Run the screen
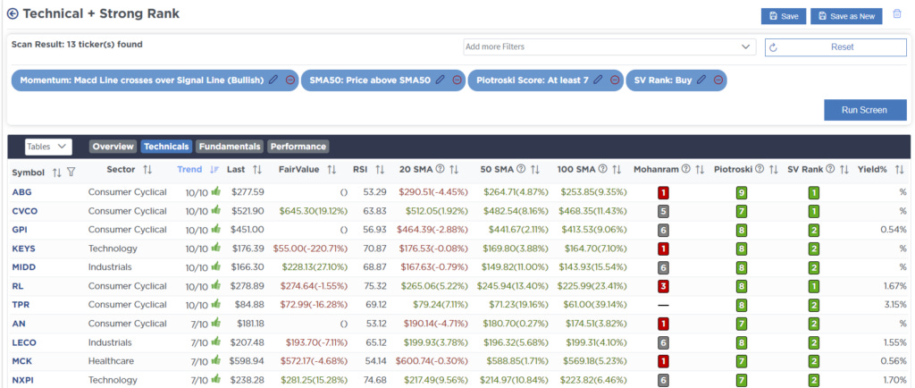Viewport: 915px width, 388px height. click(865, 110)
